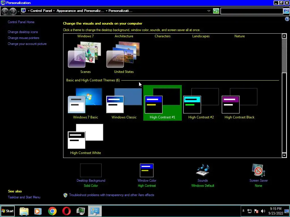Click the Show desktop button
290x217 pixels.
(x=287, y=211)
